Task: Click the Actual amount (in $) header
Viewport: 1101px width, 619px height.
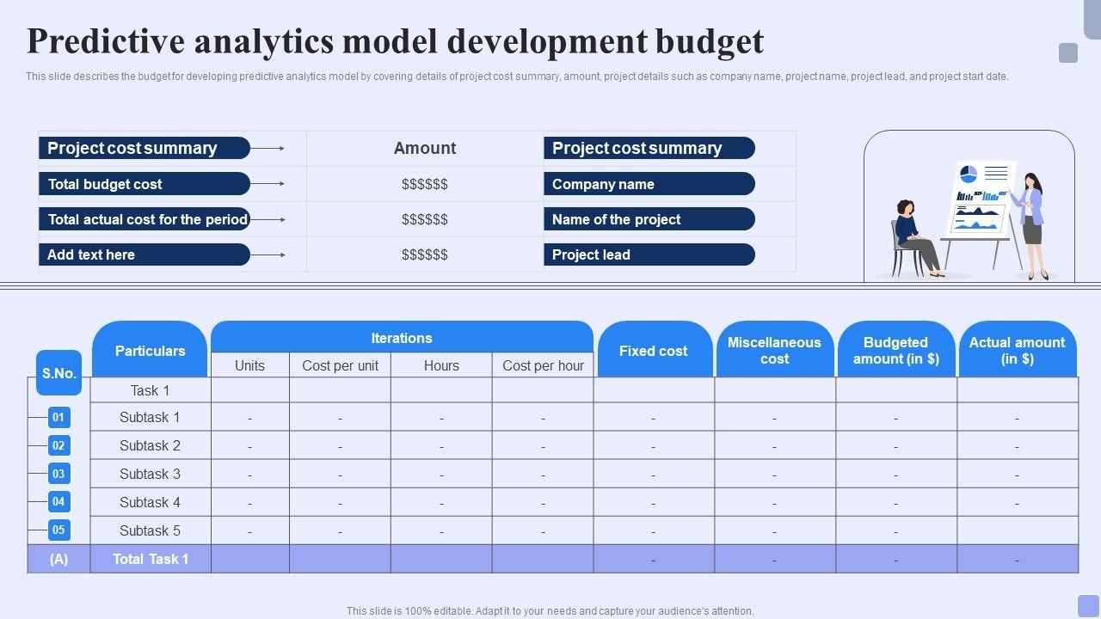Action: pos(1017,350)
